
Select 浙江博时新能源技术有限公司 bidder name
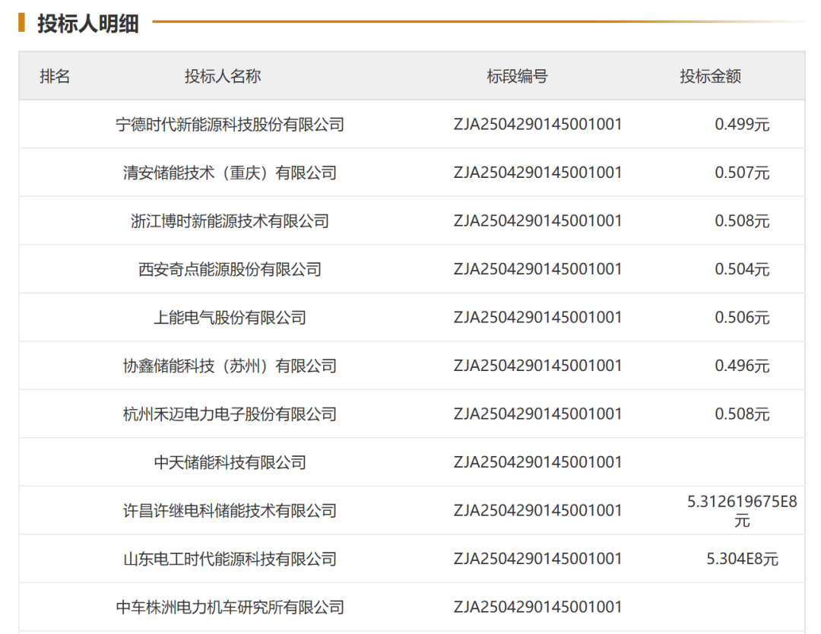click(x=230, y=221)
